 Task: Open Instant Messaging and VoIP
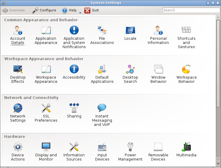coord(102,115)
